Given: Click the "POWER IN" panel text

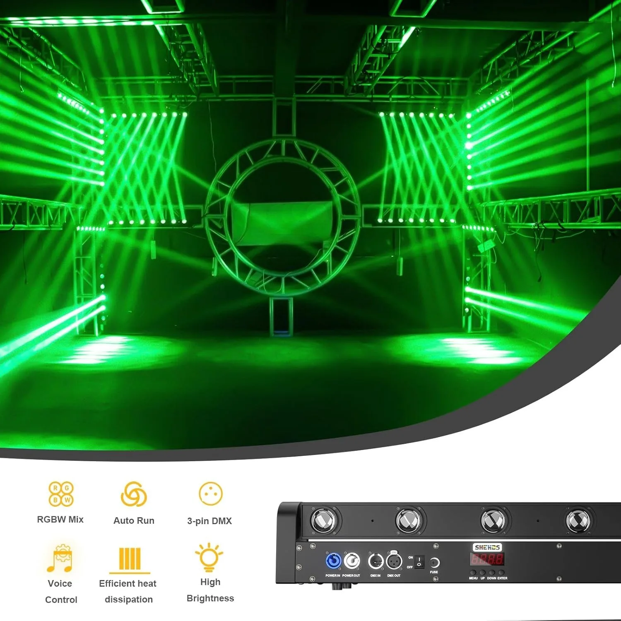Looking at the screenshot, I should [x=333, y=575].
